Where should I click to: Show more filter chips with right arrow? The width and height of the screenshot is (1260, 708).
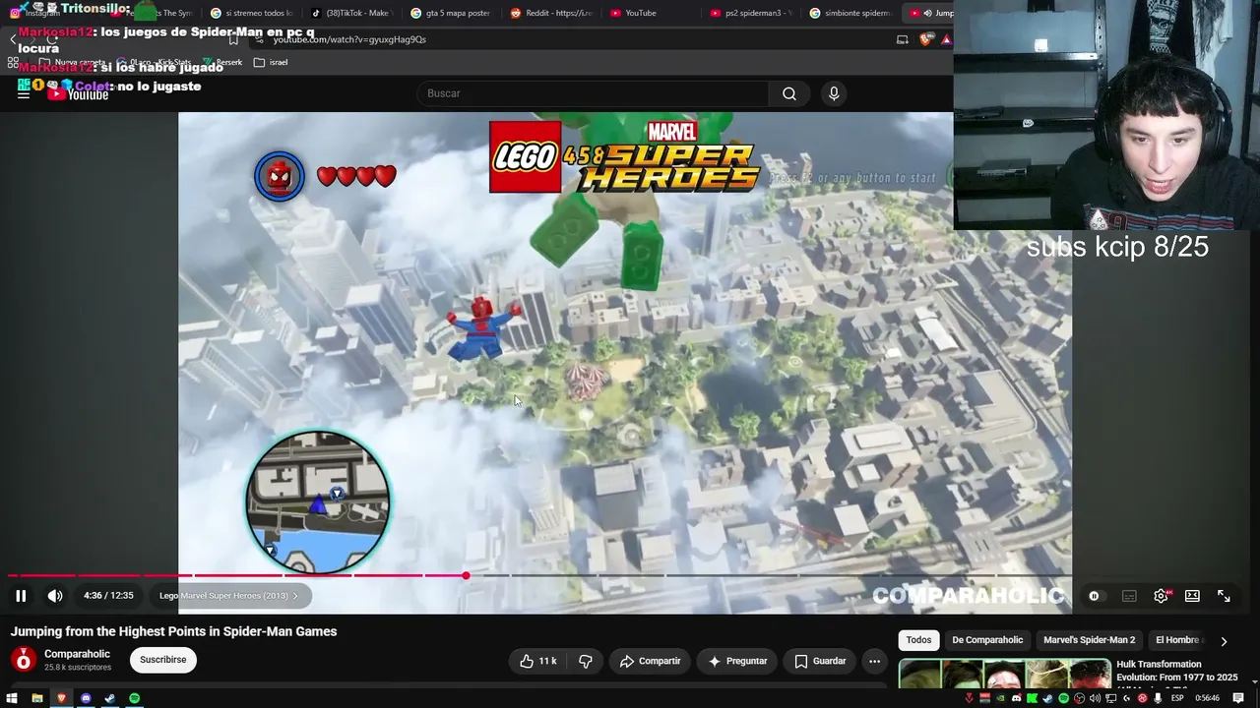(1224, 641)
